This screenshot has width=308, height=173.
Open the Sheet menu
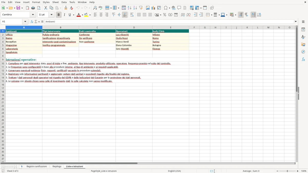55,2
